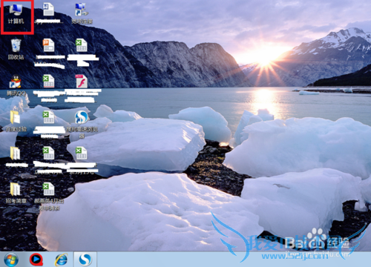Select the PowerPoint presentation file icon
Viewport: 371px width, 267px height.
coord(48,45)
